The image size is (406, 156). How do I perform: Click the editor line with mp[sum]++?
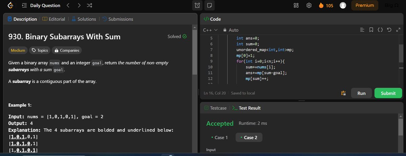pos(257,79)
